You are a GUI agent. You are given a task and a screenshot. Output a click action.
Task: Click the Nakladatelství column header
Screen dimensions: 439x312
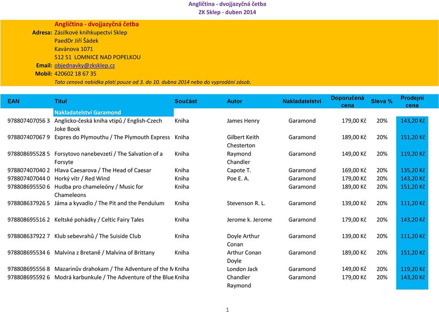302,101
